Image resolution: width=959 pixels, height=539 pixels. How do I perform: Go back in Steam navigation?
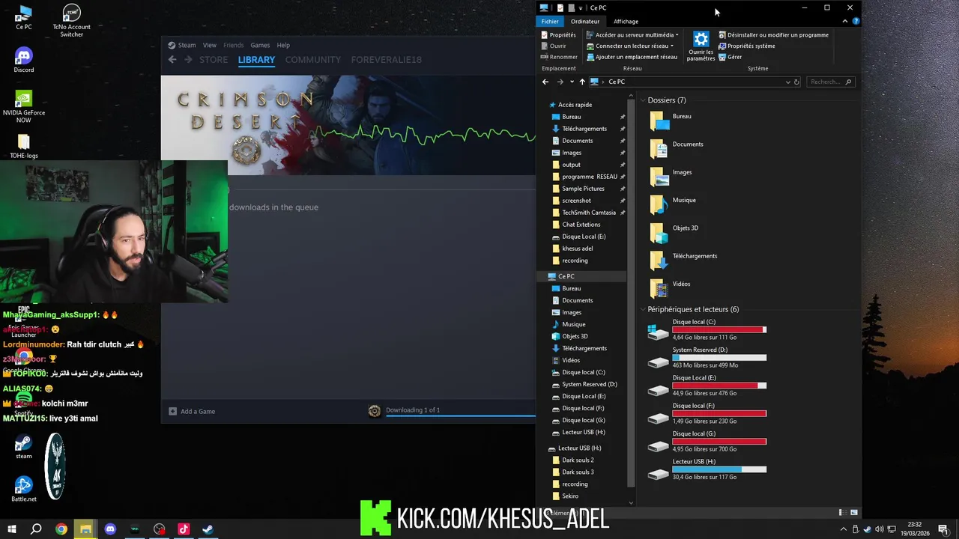click(x=172, y=60)
